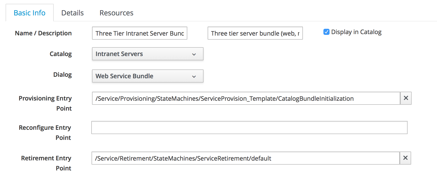This screenshot has width=437, height=177.
Task: Open the Intranet Servers catalog dropdown
Action: pos(148,54)
